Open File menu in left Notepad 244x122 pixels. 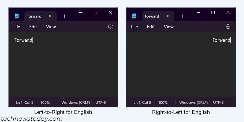[17, 27]
